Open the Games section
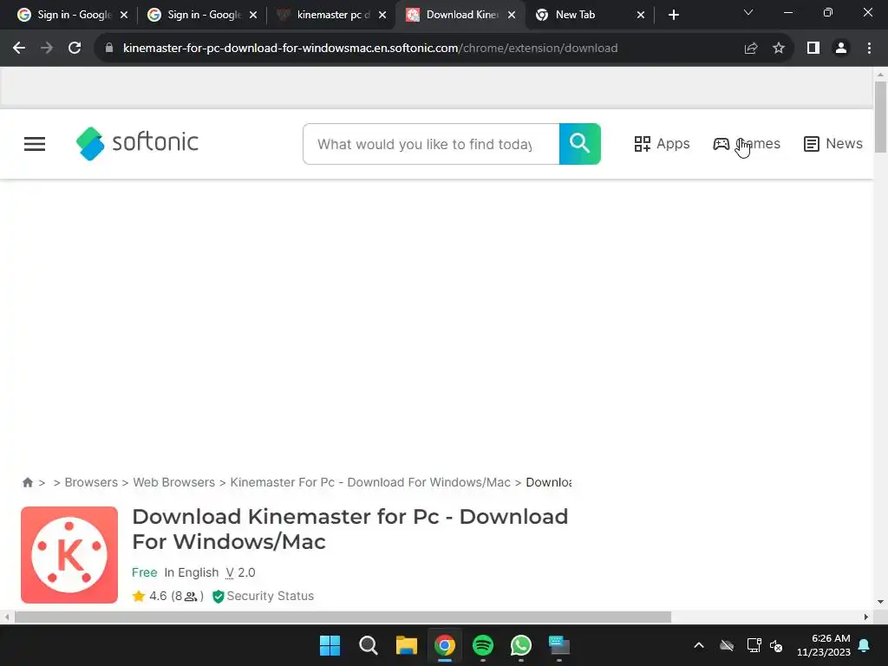 747,144
